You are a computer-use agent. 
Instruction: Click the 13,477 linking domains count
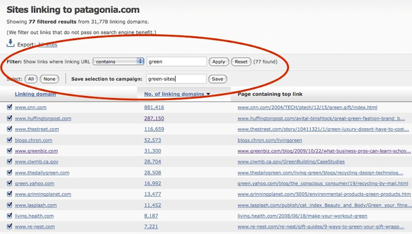[152, 194]
